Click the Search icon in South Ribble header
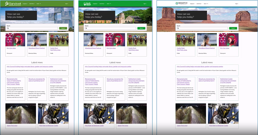258x135 pixels. (x=111, y=4)
